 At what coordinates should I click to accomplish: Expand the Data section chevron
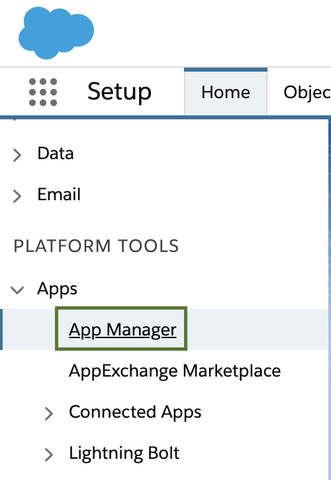[17, 155]
